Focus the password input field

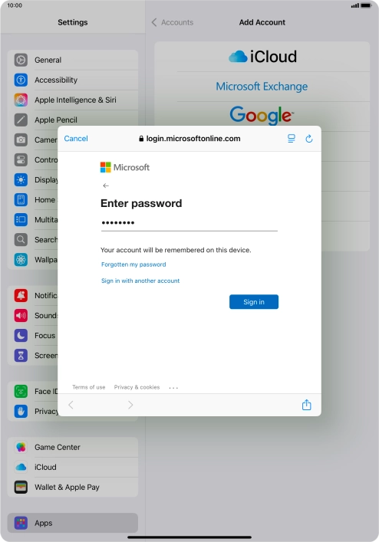[189, 223]
